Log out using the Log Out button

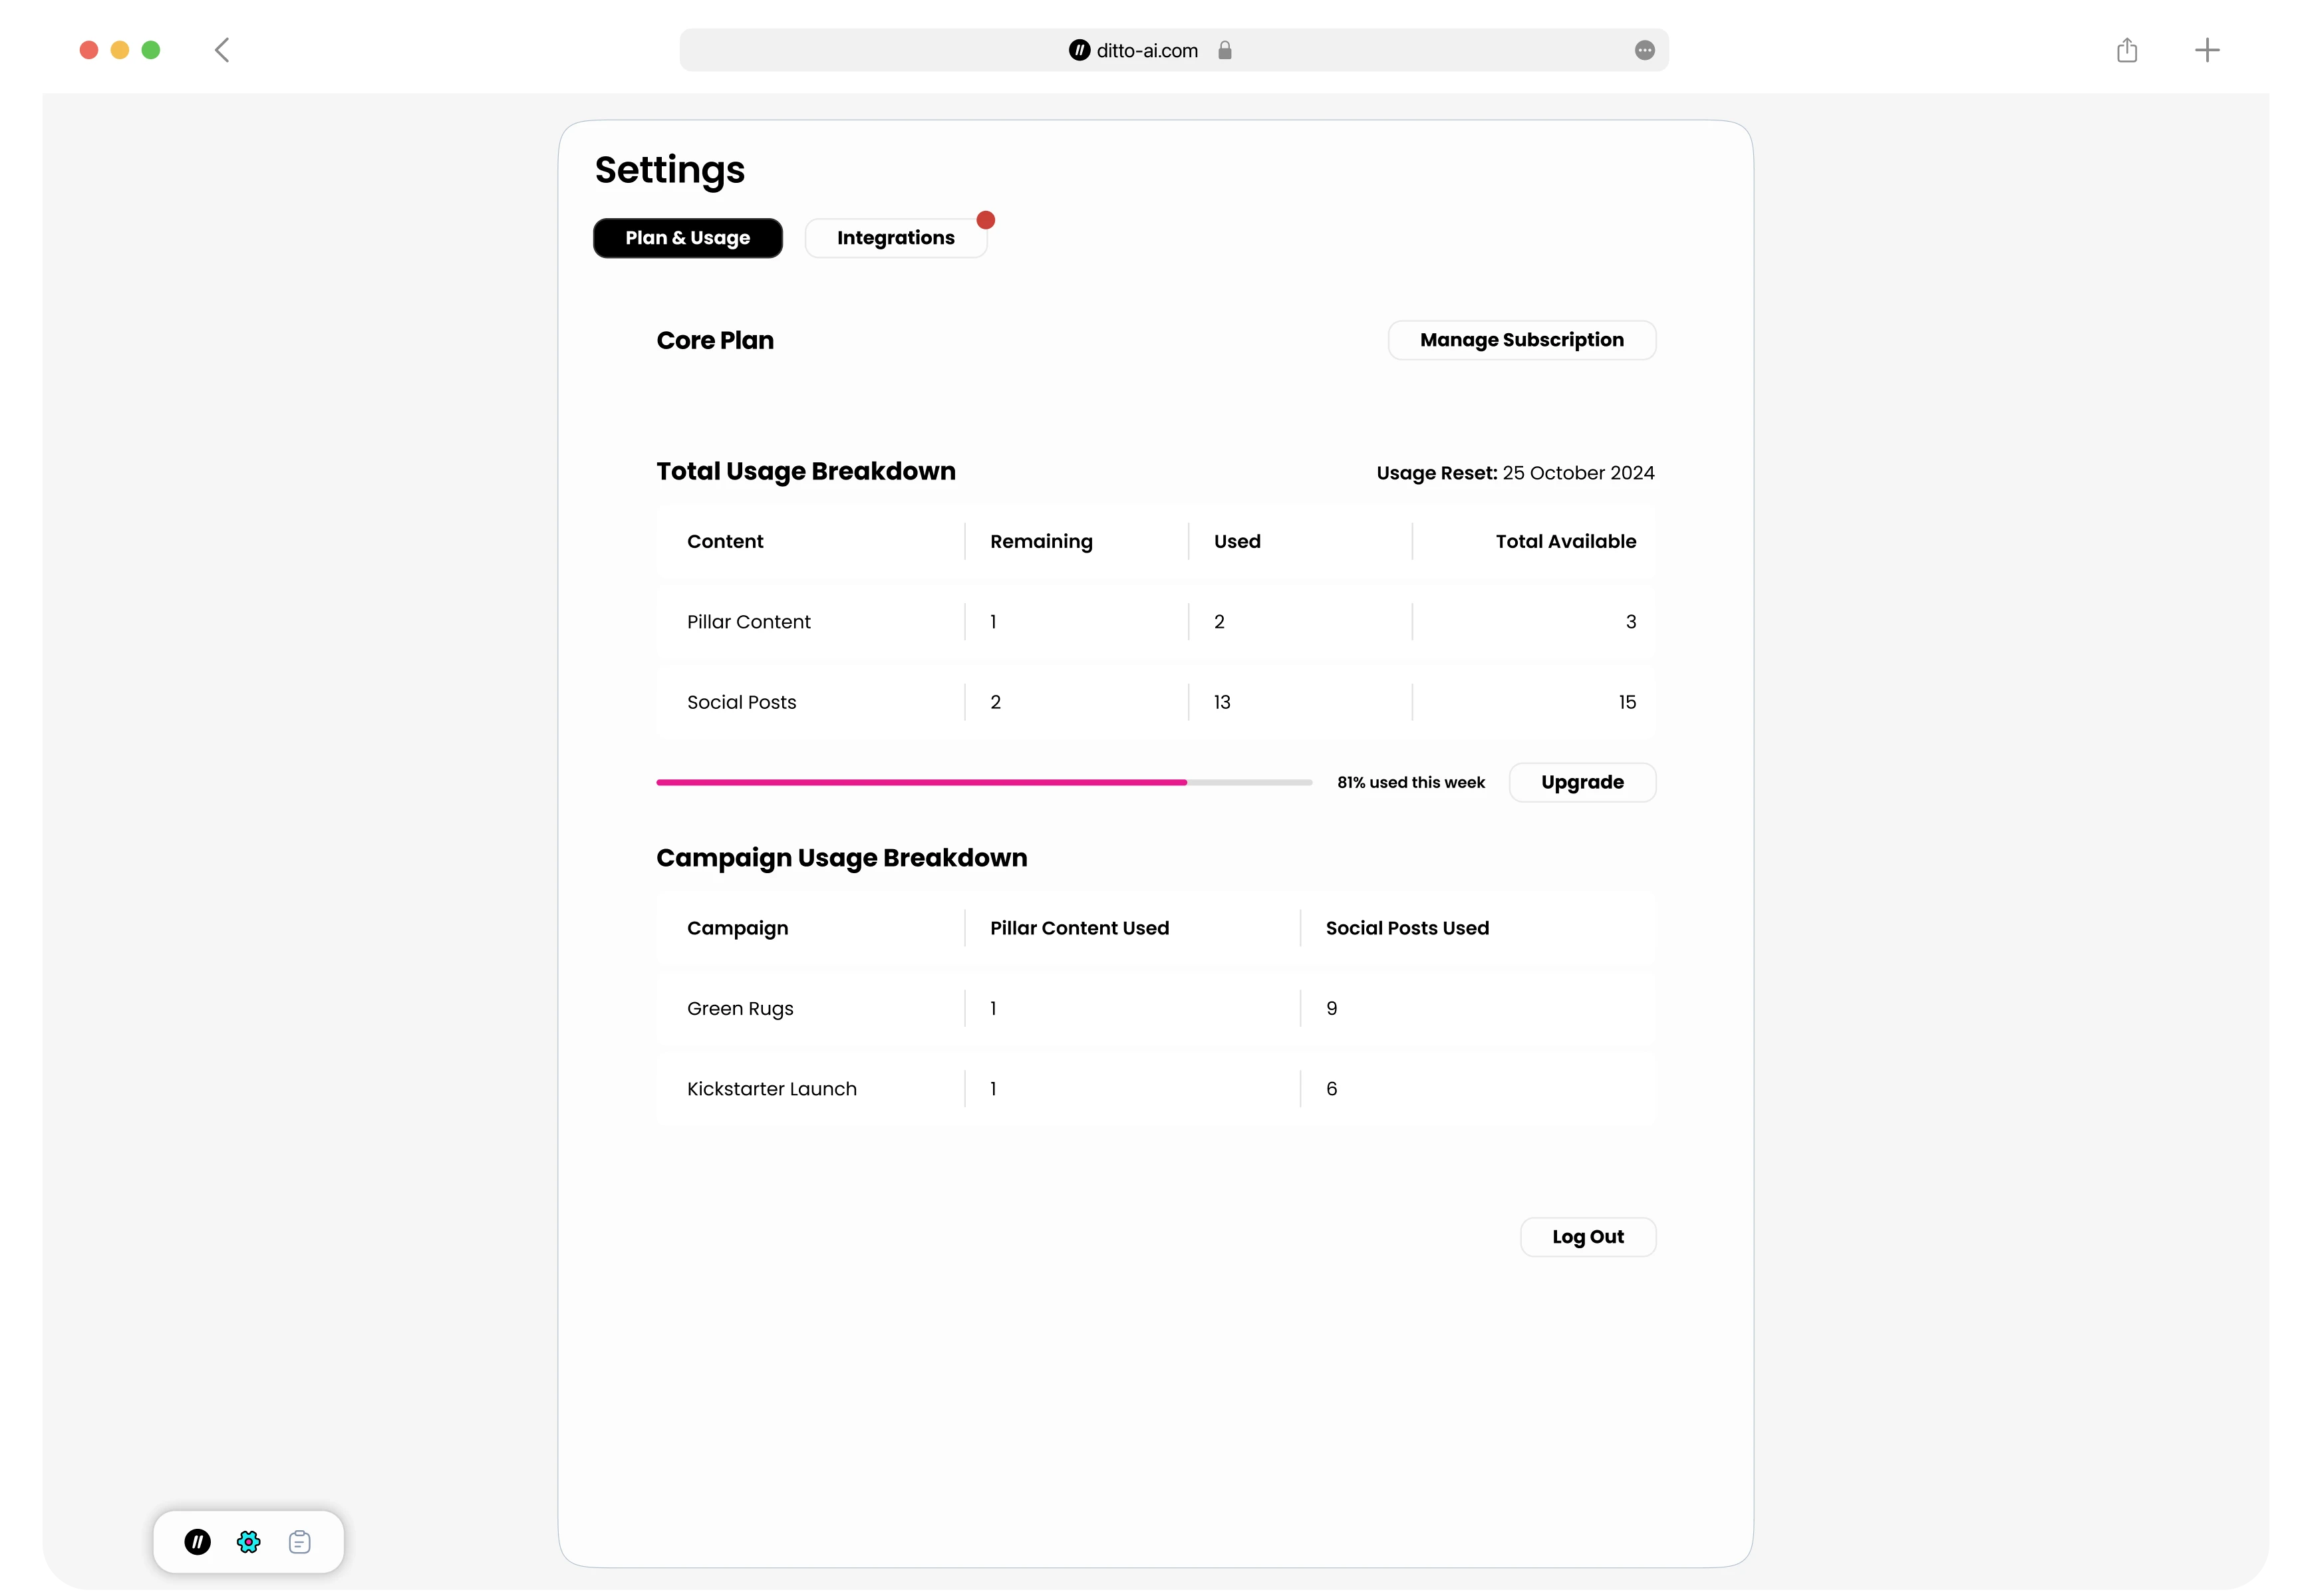coord(1588,1236)
